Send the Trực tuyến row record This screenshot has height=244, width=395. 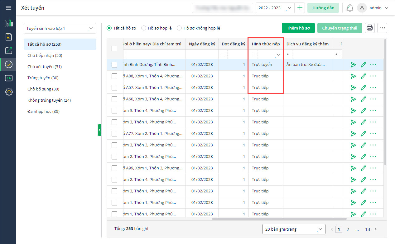pos(353,65)
